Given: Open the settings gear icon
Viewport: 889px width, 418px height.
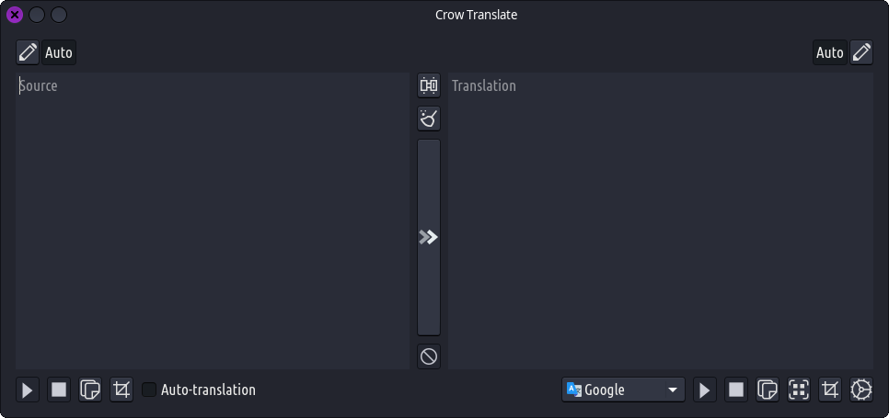Looking at the screenshot, I should coord(861,390).
